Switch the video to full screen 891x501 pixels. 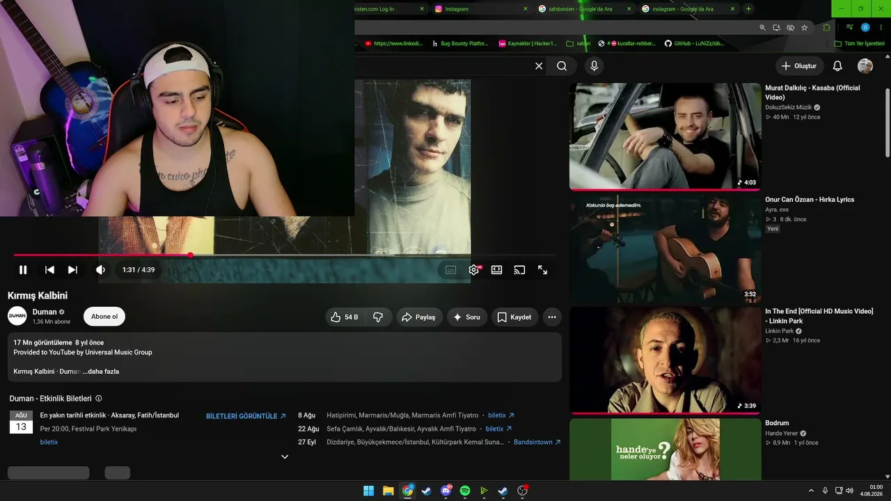pos(542,270)
